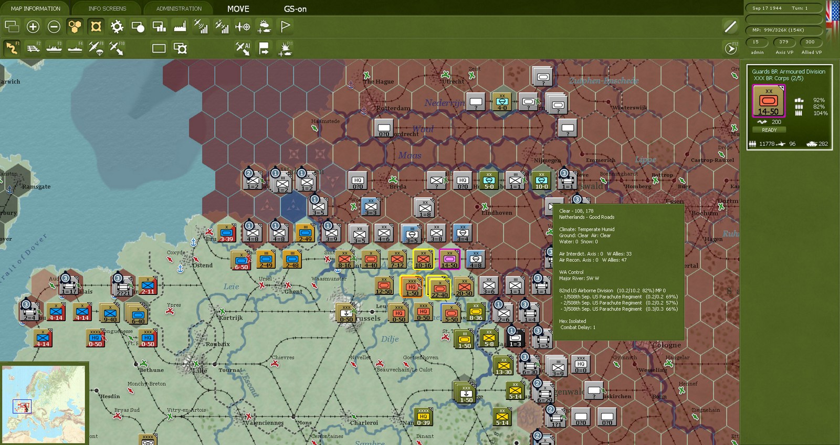Select the 12-50 armoured unit counter
Image resolution: width=840 pixels, height=445 pixels.
(x=384, y=285)
